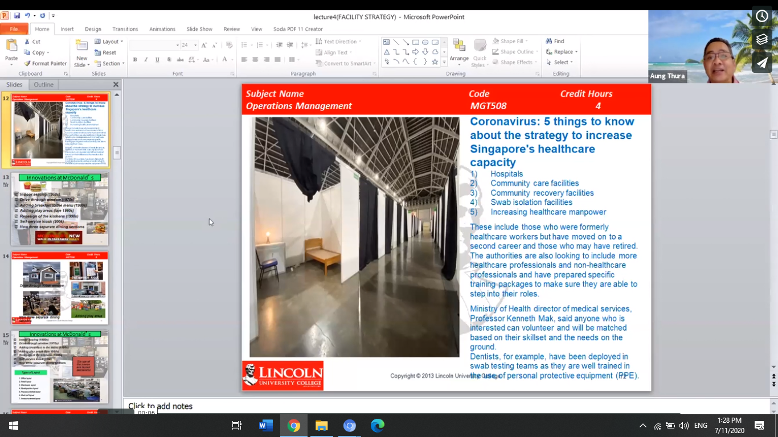The image size is (778, 437).
Task: Toggle text shadow
Action: pos(169,59)
